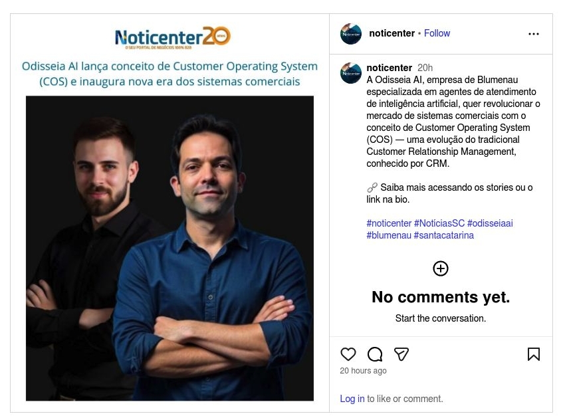Image resolution: width=567 pixels, height=420 pixels.
Task: Click the noticenter username in the post header
Action: click(x=392, y=33)
